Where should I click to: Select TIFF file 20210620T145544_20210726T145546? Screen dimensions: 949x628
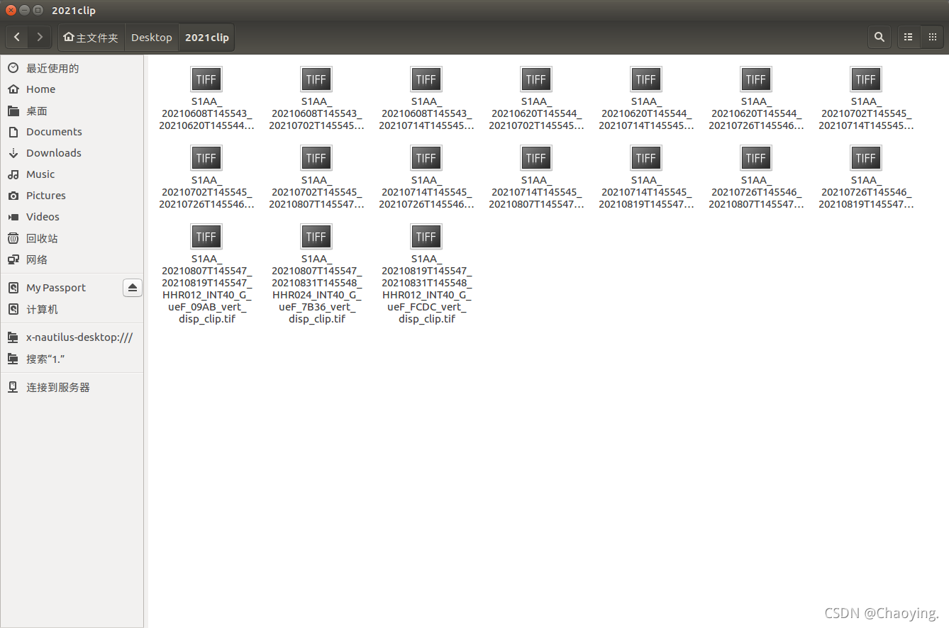pos(756,99)
